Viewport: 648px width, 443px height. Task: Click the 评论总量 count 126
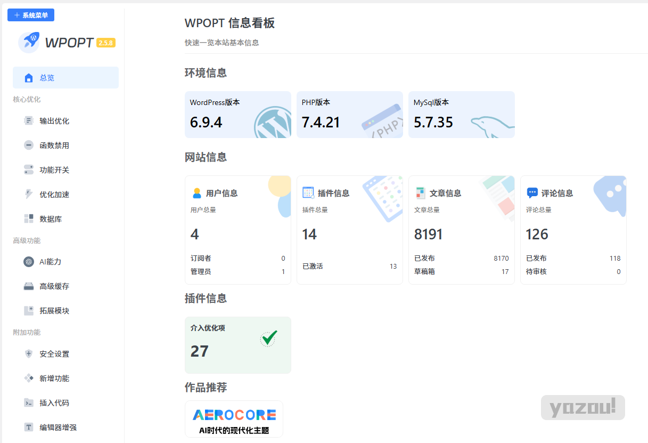click(537, 235)
